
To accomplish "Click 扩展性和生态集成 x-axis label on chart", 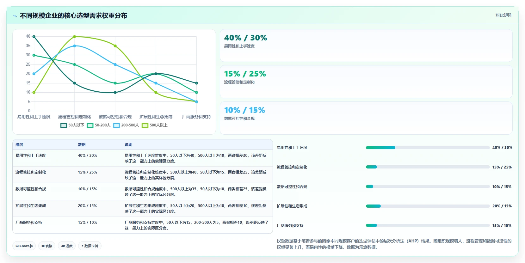I will (x=156, y=117).
